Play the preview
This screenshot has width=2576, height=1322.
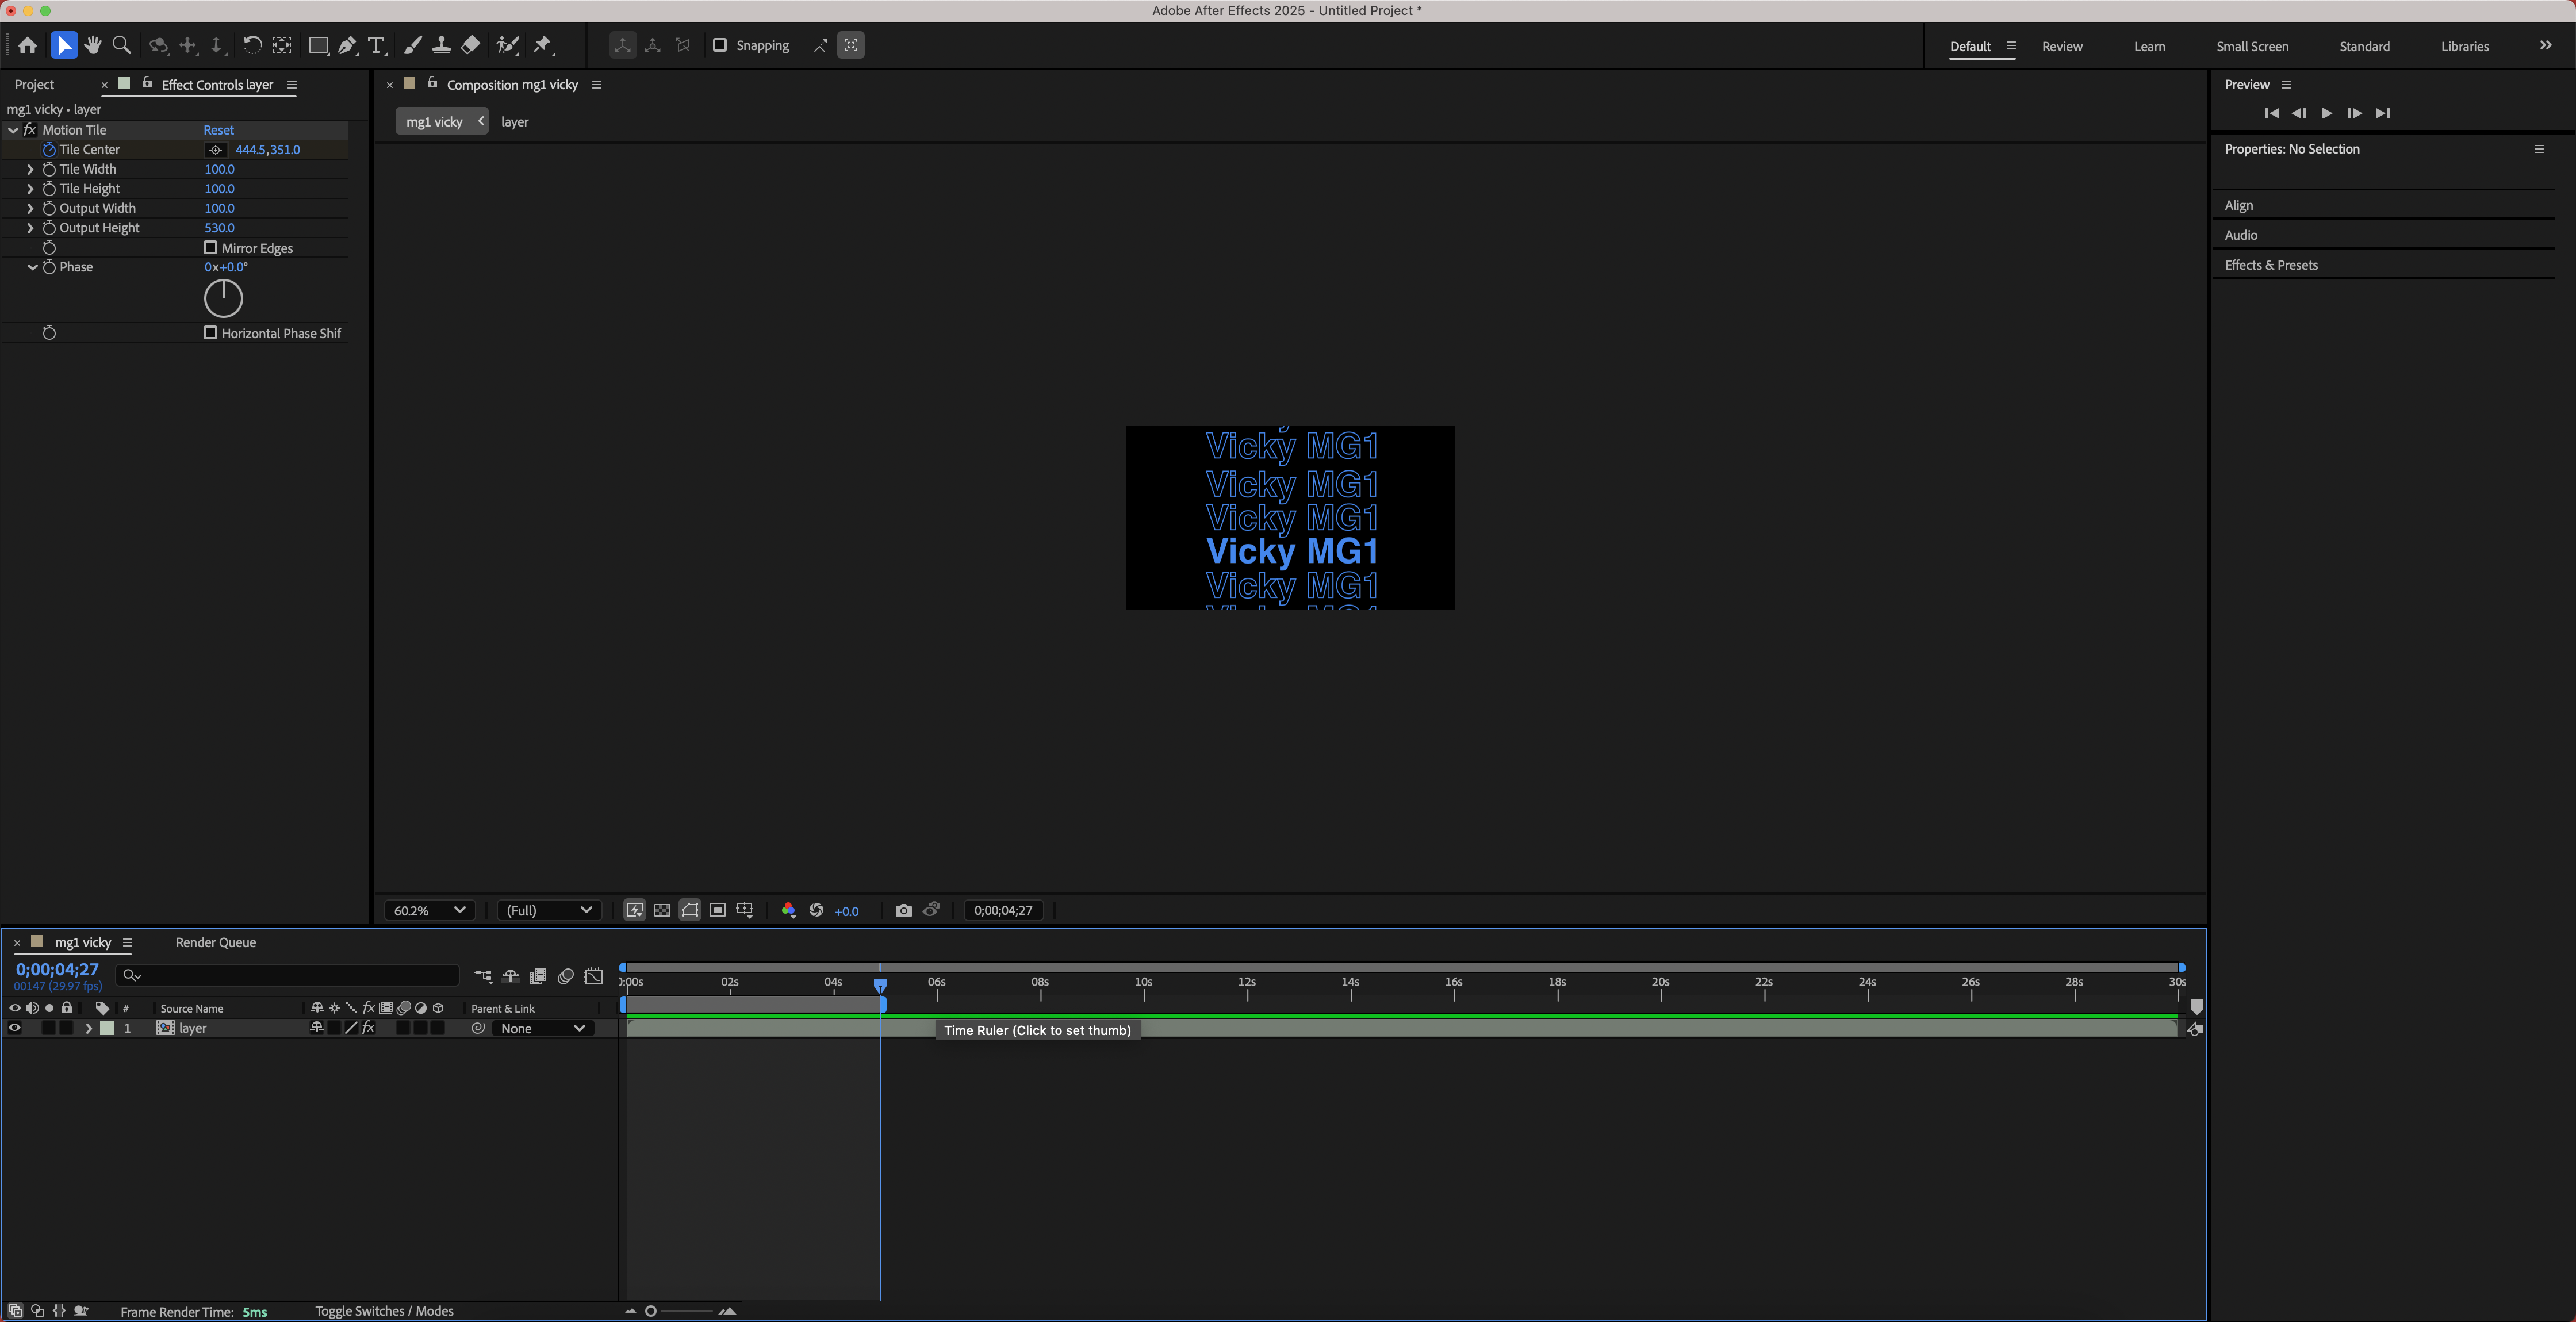(2326, 113)
